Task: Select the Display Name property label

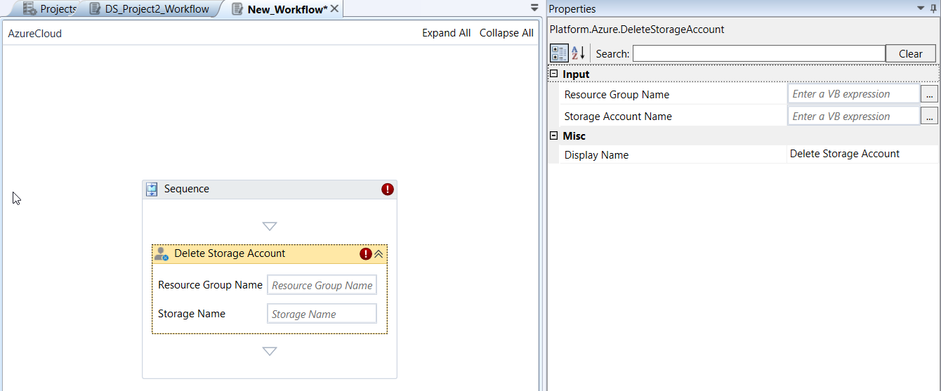Action: 596,155
